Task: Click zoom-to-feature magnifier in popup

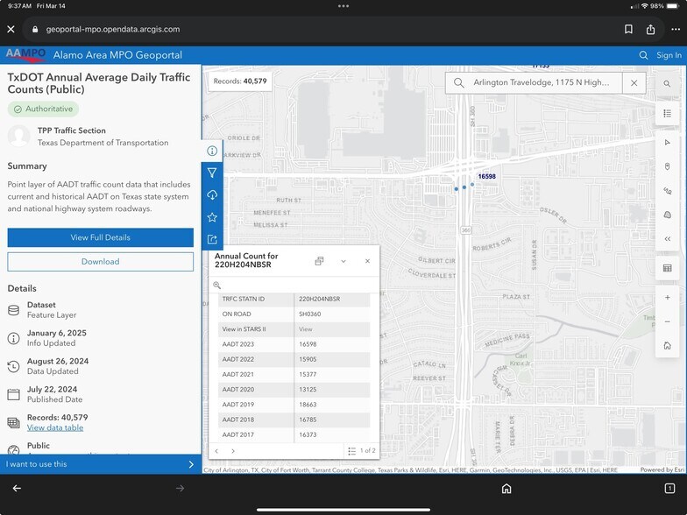Action: [x=217, y=285]
